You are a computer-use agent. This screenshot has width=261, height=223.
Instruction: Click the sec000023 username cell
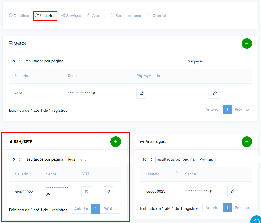(x=156, y=191)
